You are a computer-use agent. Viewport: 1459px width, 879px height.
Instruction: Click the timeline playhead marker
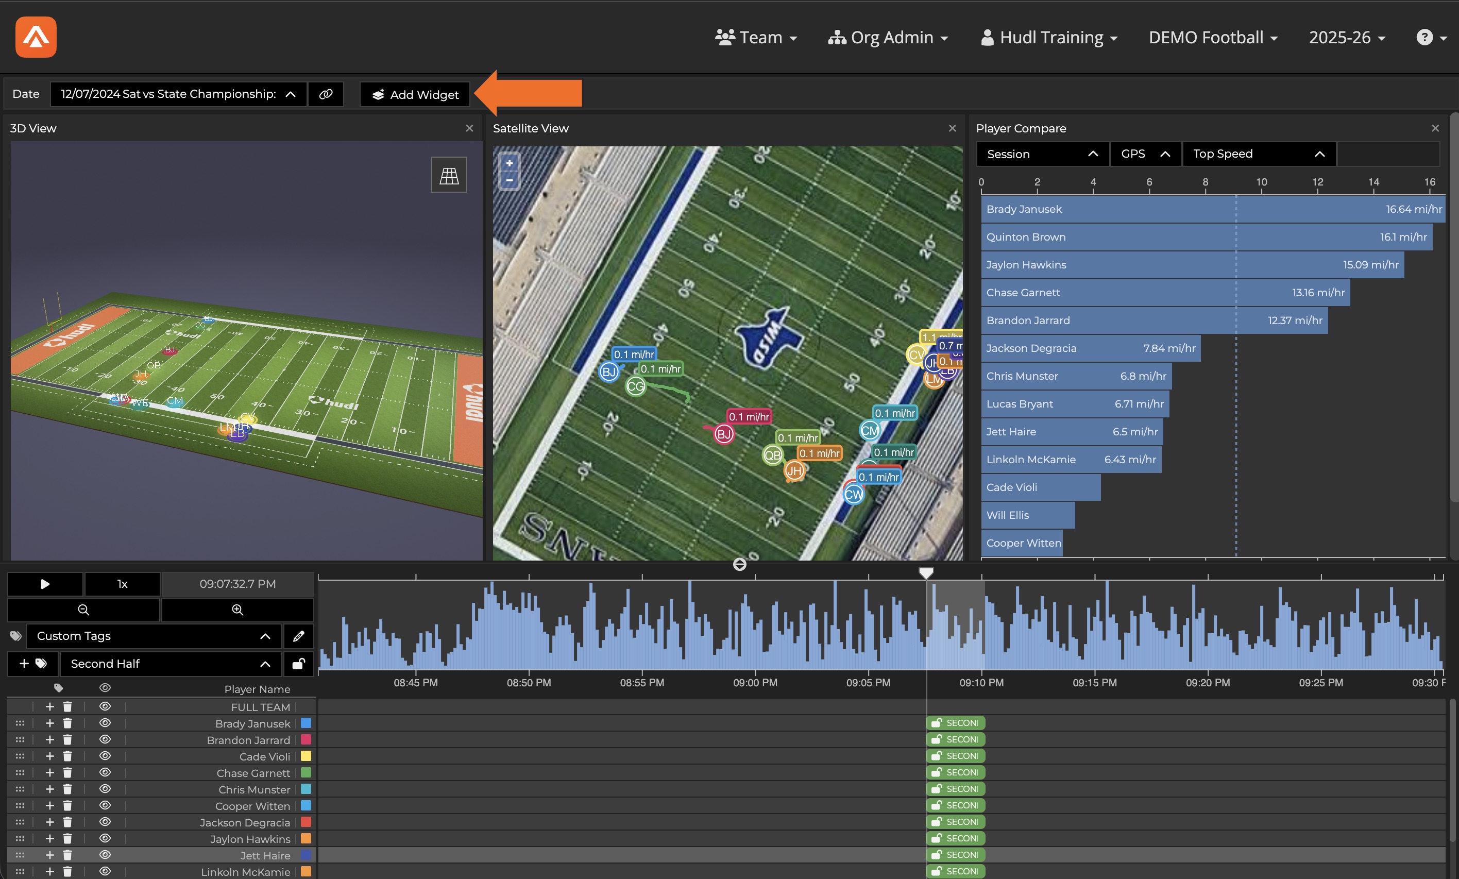coord(926,573)
